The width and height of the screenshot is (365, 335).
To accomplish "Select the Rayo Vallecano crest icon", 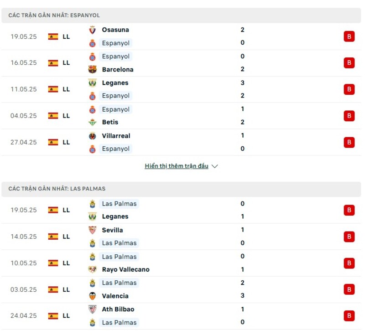I will point(94,269).
